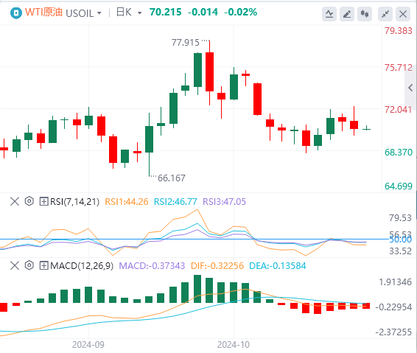Expand the RSI panel with plus icon
This screenshot has height=353, width=417.
[43, 201]
